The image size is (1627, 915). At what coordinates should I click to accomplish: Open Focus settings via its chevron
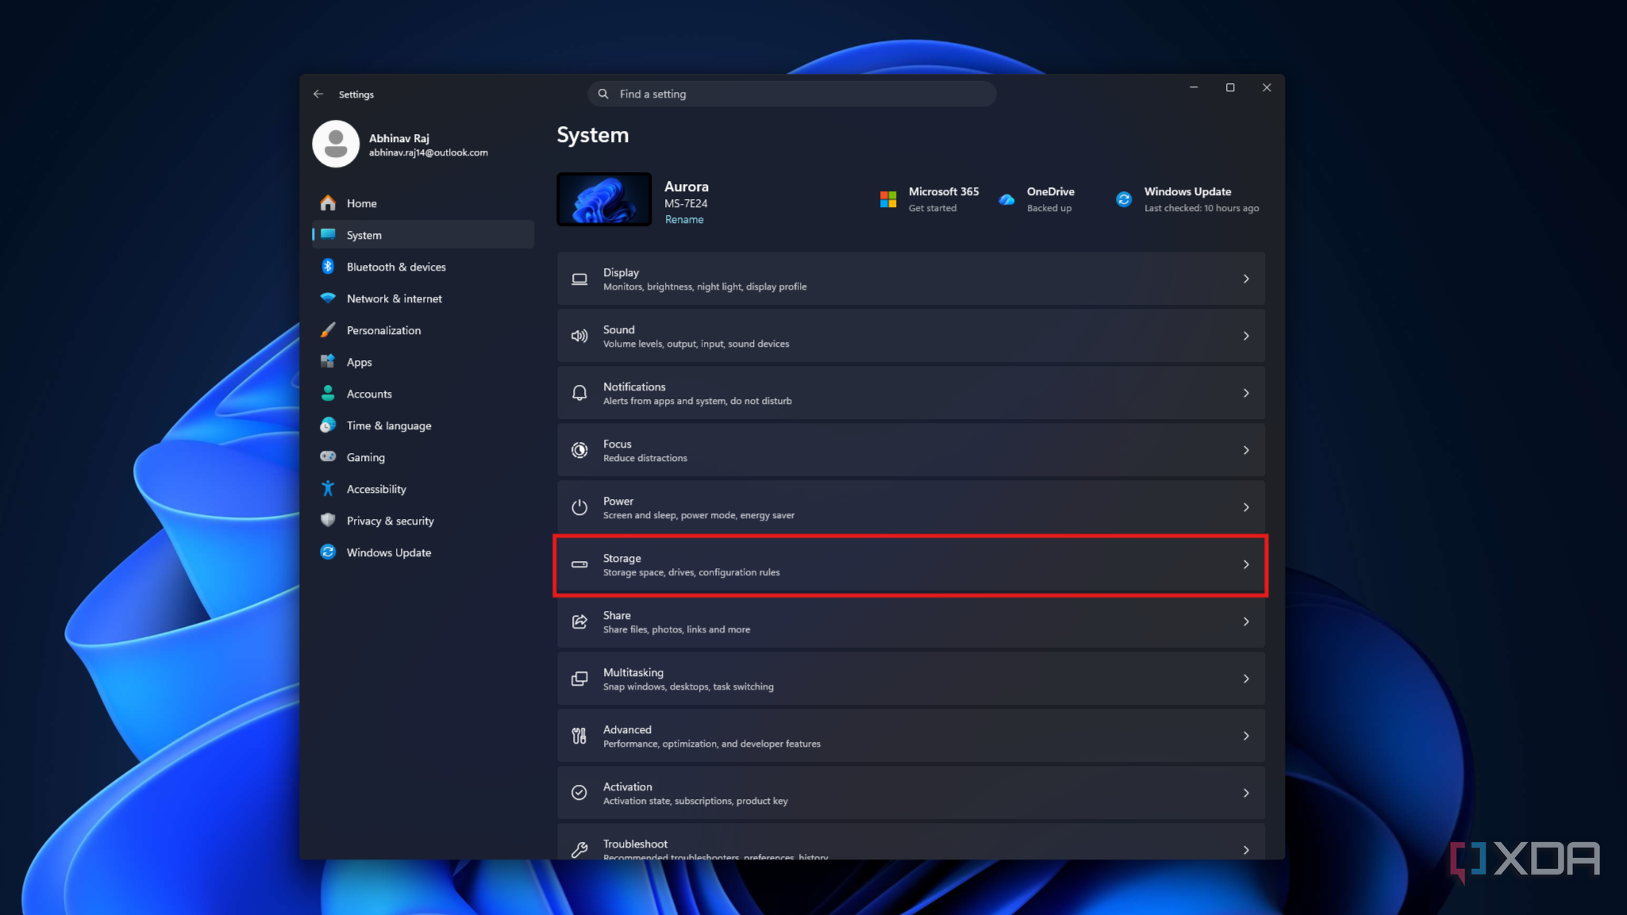1246,451
